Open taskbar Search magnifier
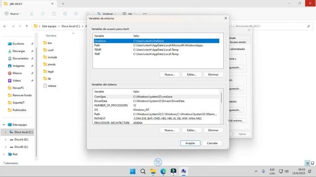The width and height of the screenshot is (316, 177). pos(143,172)
